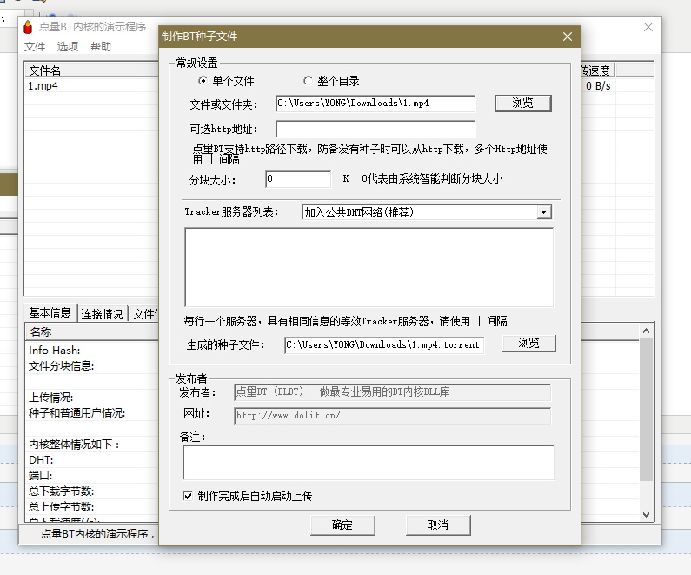Click the 端口: row
Screen dimensions: 691x575
[x=91, y=475]
